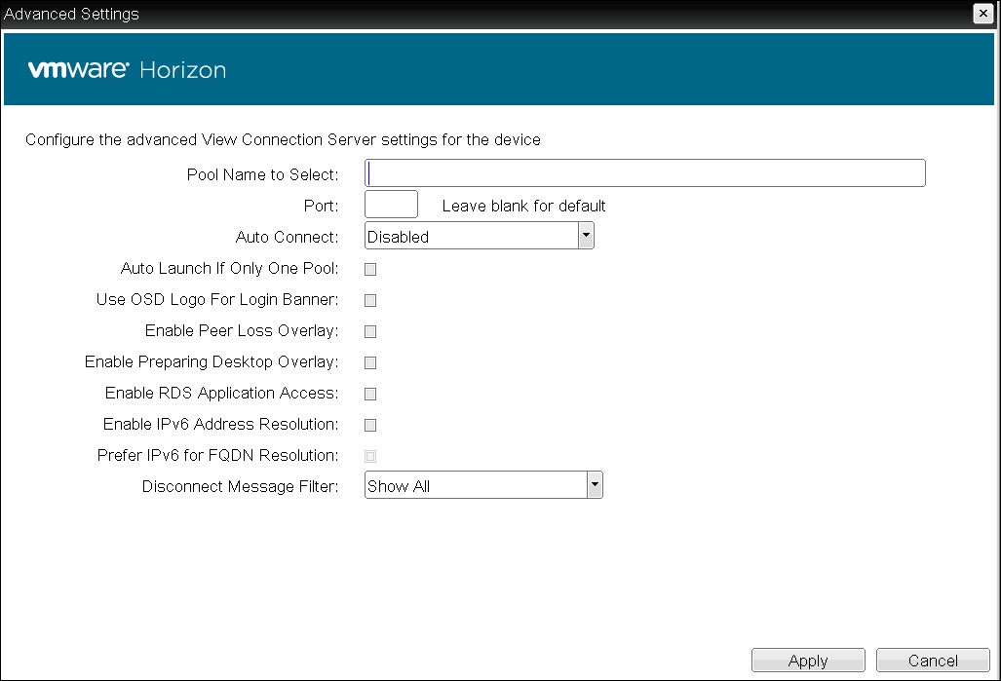Screen dimensions: 1001x681
Task: Click the 'Pool Name to Select:' label
Action: pyautogui.click(x=262, y=174)
